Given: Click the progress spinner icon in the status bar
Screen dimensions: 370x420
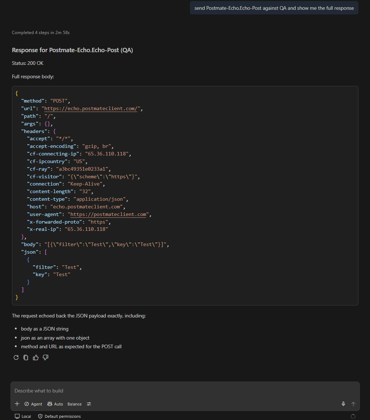Looking at the screenshot, I should coord(353,416).
